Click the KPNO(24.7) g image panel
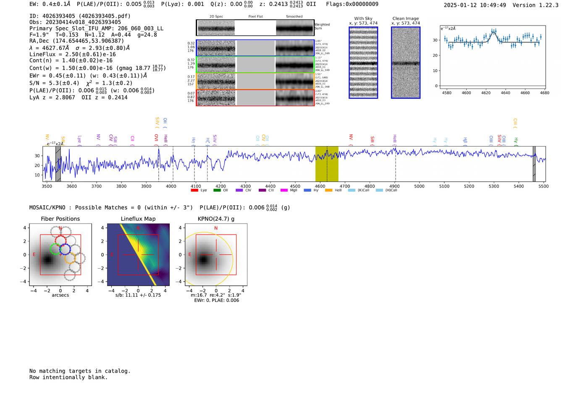The width and height of the screenshot is (588, 400). [216, 254]
